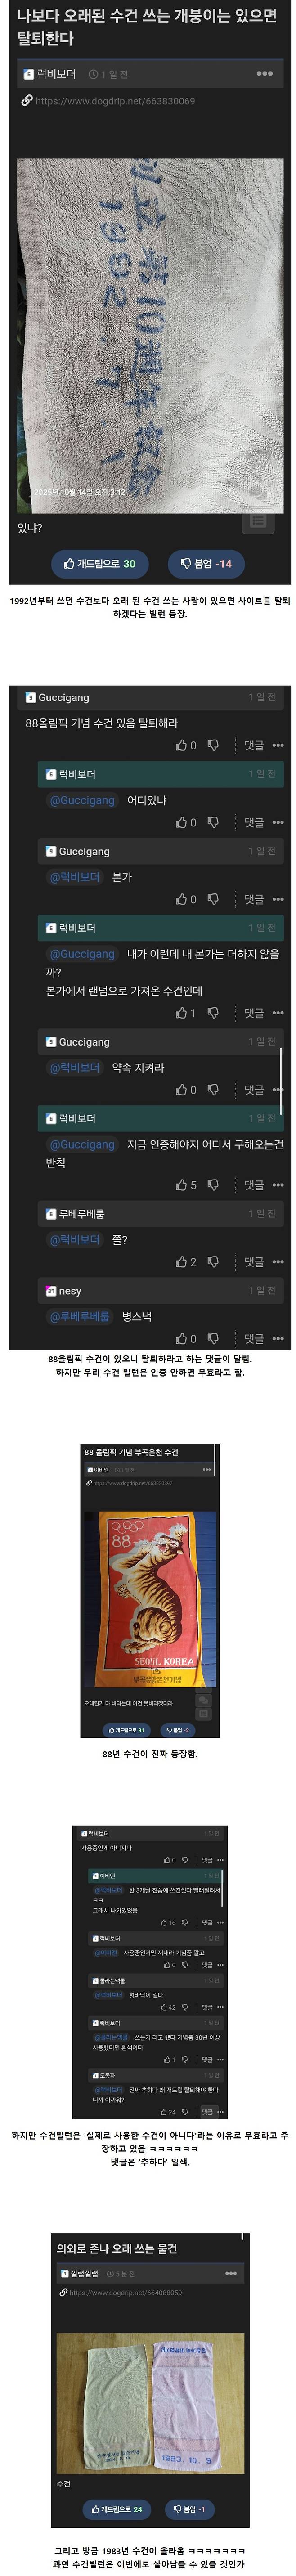Viewport: 296px width, 2576px height.
Task: Open the three-dot menu beside 럭비보더 post header
Action: point(264,74)
